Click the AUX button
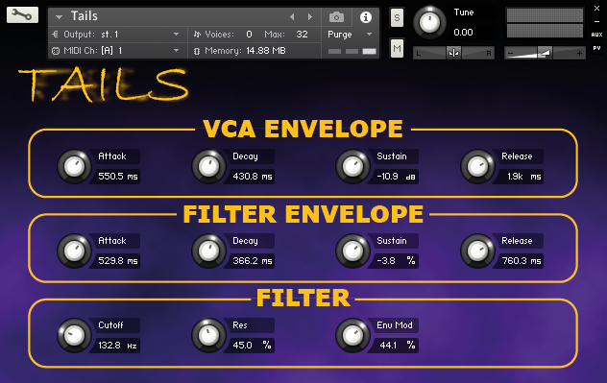 point(596,35)
